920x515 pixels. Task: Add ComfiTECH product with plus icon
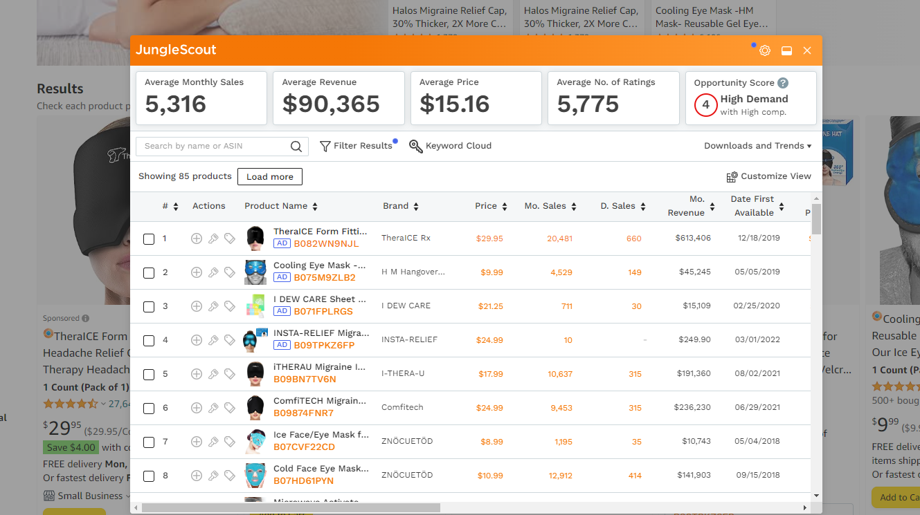(197, 408)
